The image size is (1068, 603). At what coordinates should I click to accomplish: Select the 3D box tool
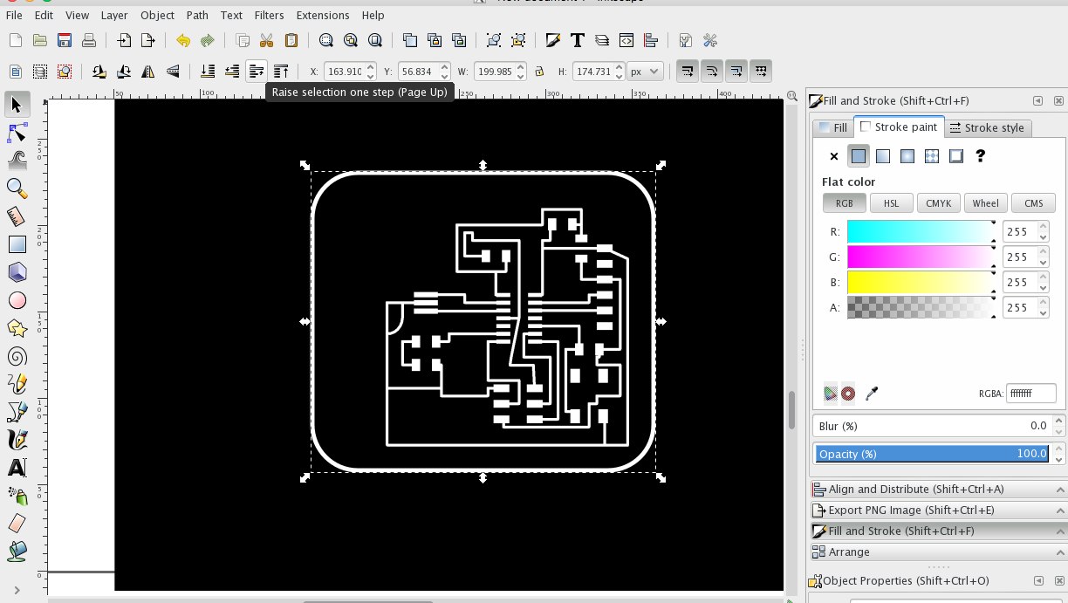pos(17,272)
